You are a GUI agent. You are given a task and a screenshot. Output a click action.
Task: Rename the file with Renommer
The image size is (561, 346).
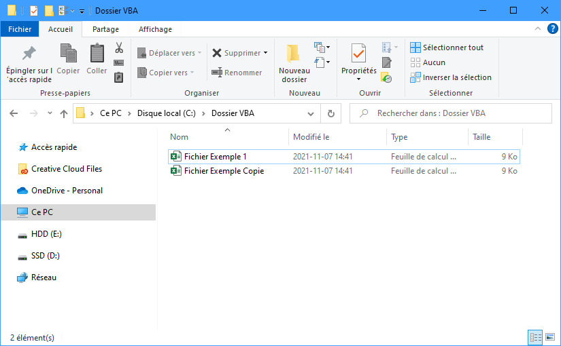[237, 73]
